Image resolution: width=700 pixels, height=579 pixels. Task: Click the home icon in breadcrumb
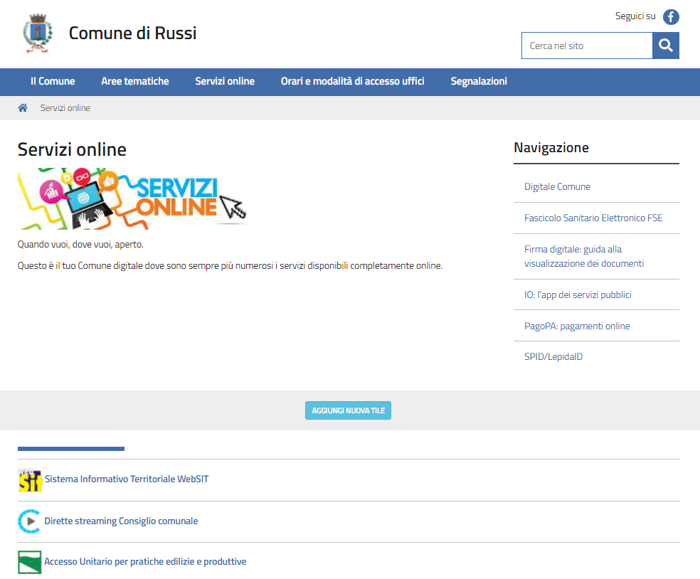[x=23, y=108]
